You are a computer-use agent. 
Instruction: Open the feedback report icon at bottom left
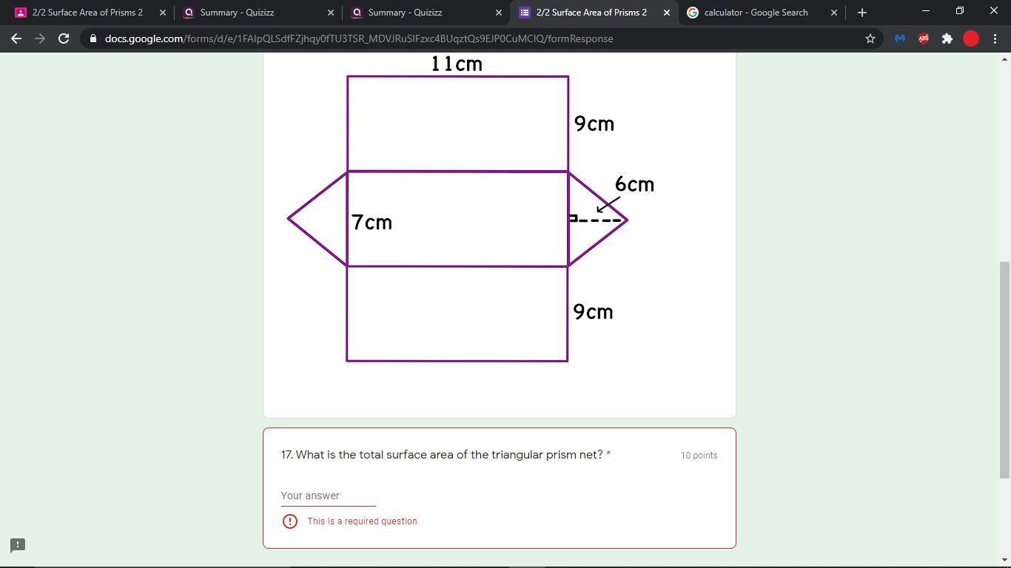pos(18,545)
